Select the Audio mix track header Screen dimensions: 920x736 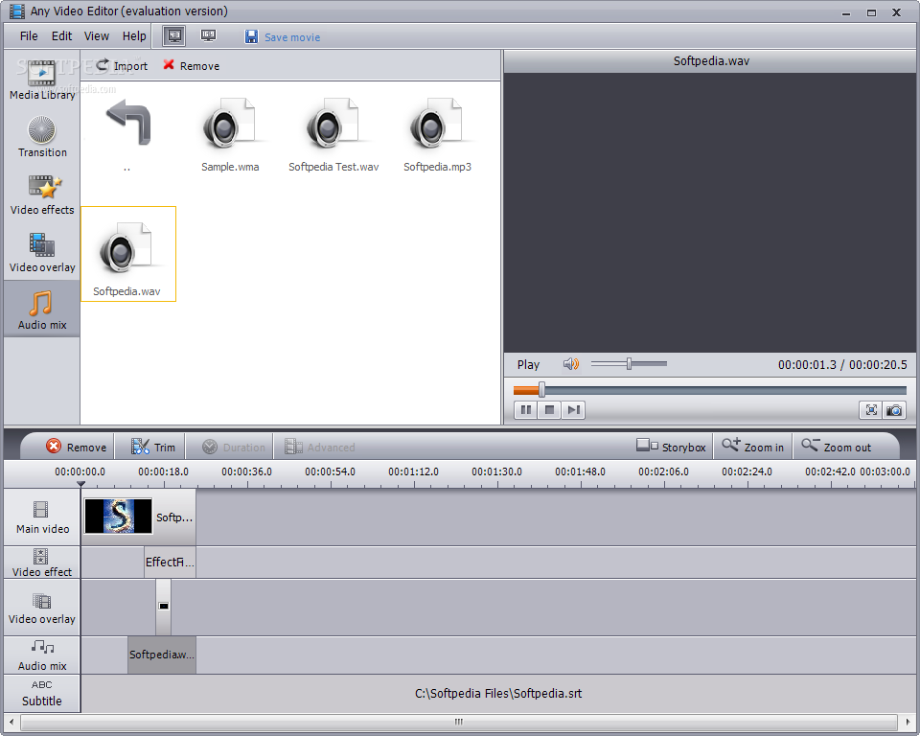pos(41,655)
